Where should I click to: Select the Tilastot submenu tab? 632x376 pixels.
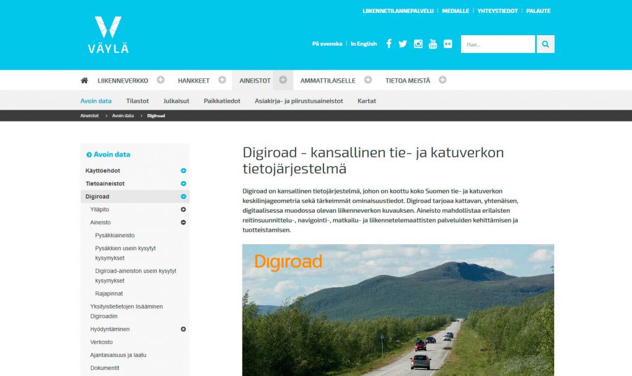point(138,101)
